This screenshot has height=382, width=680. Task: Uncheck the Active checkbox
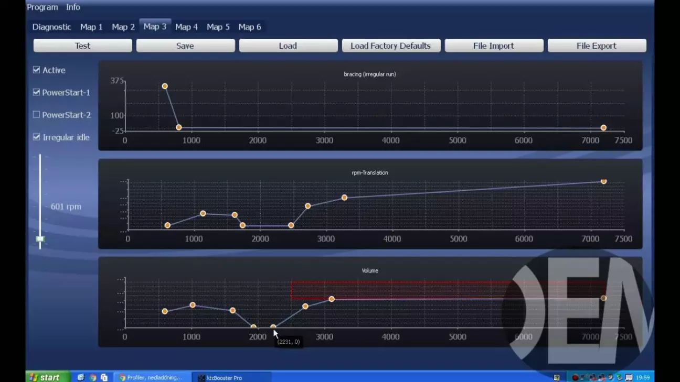click(37, 70)
